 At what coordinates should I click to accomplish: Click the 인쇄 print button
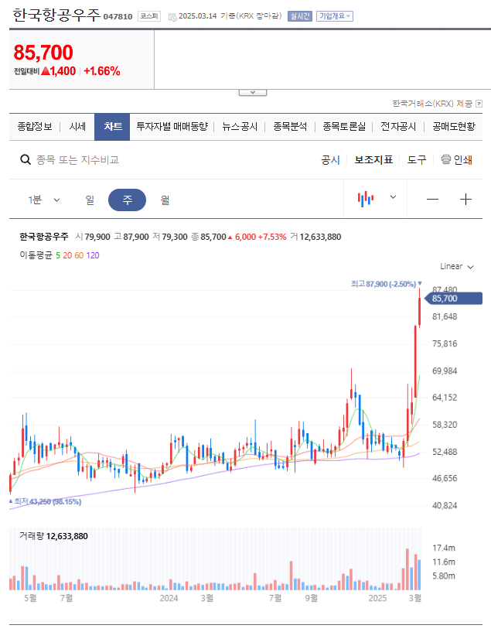point(457,160)
